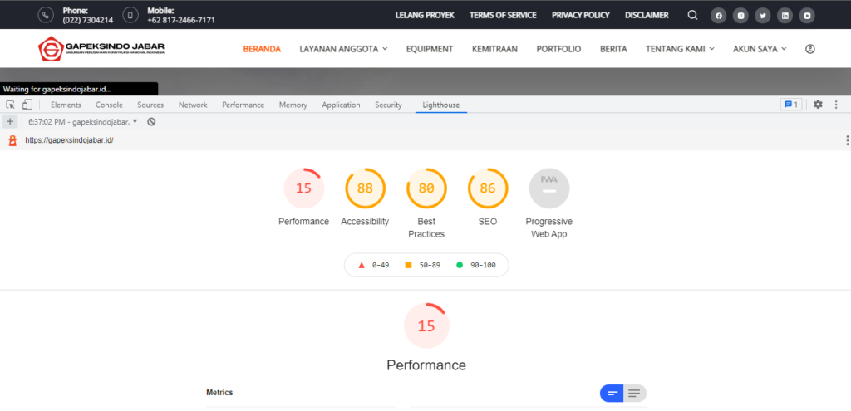Switch to the Network tab
Viewport: 851px width, 411px height.
[193, 105]
